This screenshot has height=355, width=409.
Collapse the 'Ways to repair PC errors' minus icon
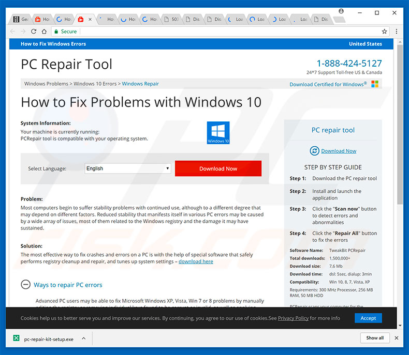point(25,285)
